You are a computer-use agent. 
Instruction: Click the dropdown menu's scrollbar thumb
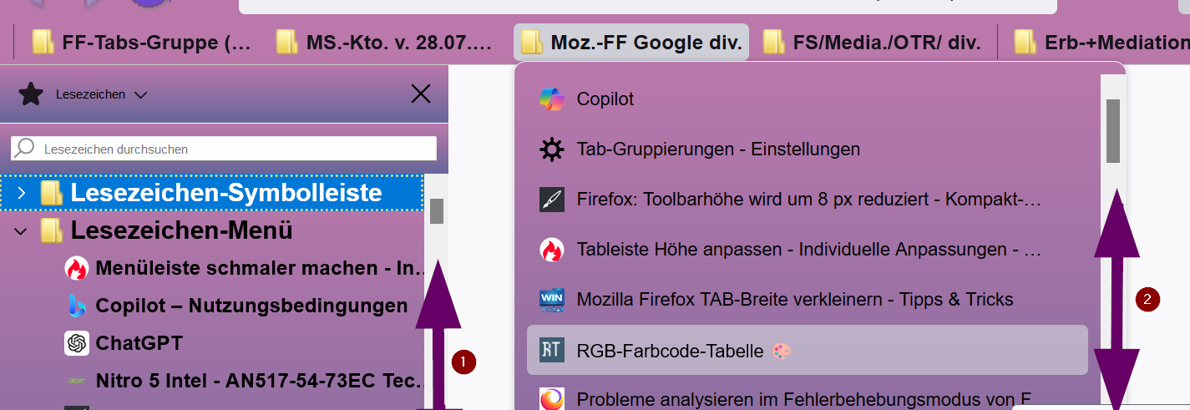[x=1113, y=131]
